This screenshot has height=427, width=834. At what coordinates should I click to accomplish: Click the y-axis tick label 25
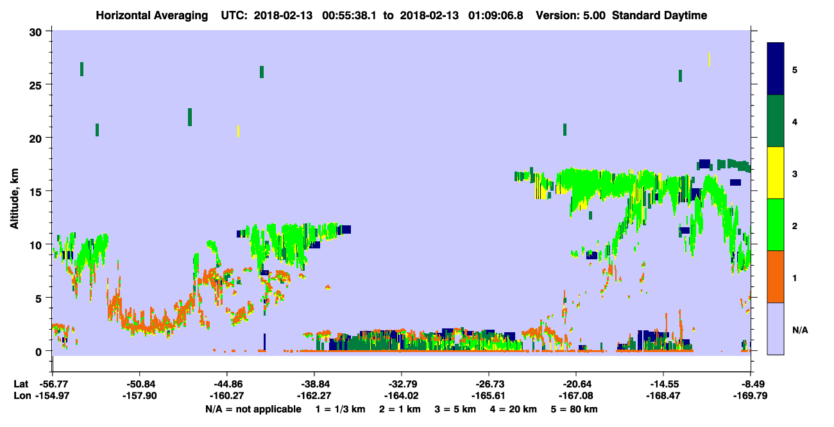pyautogui.click(x=37, y=85)
